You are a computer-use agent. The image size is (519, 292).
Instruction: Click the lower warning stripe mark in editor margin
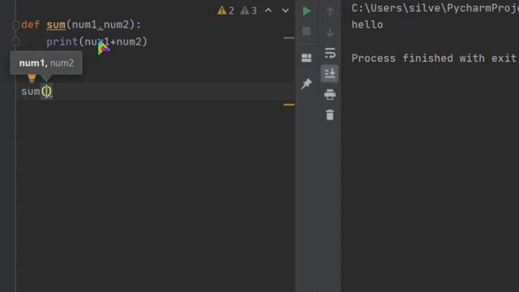click(289, 105)
